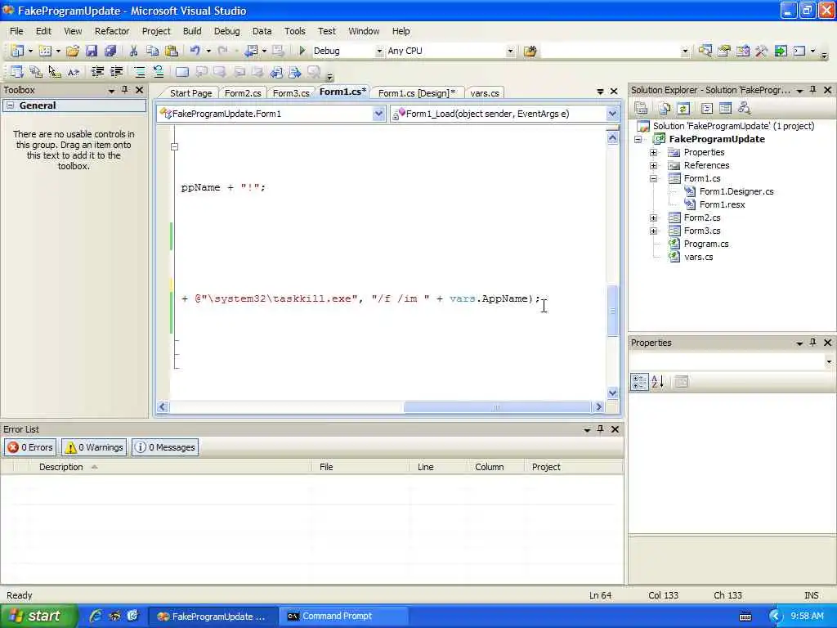Select Program.cs in Solution Explorer
Image resolution: width=837 pixels, height=628 pixels.
705,244
